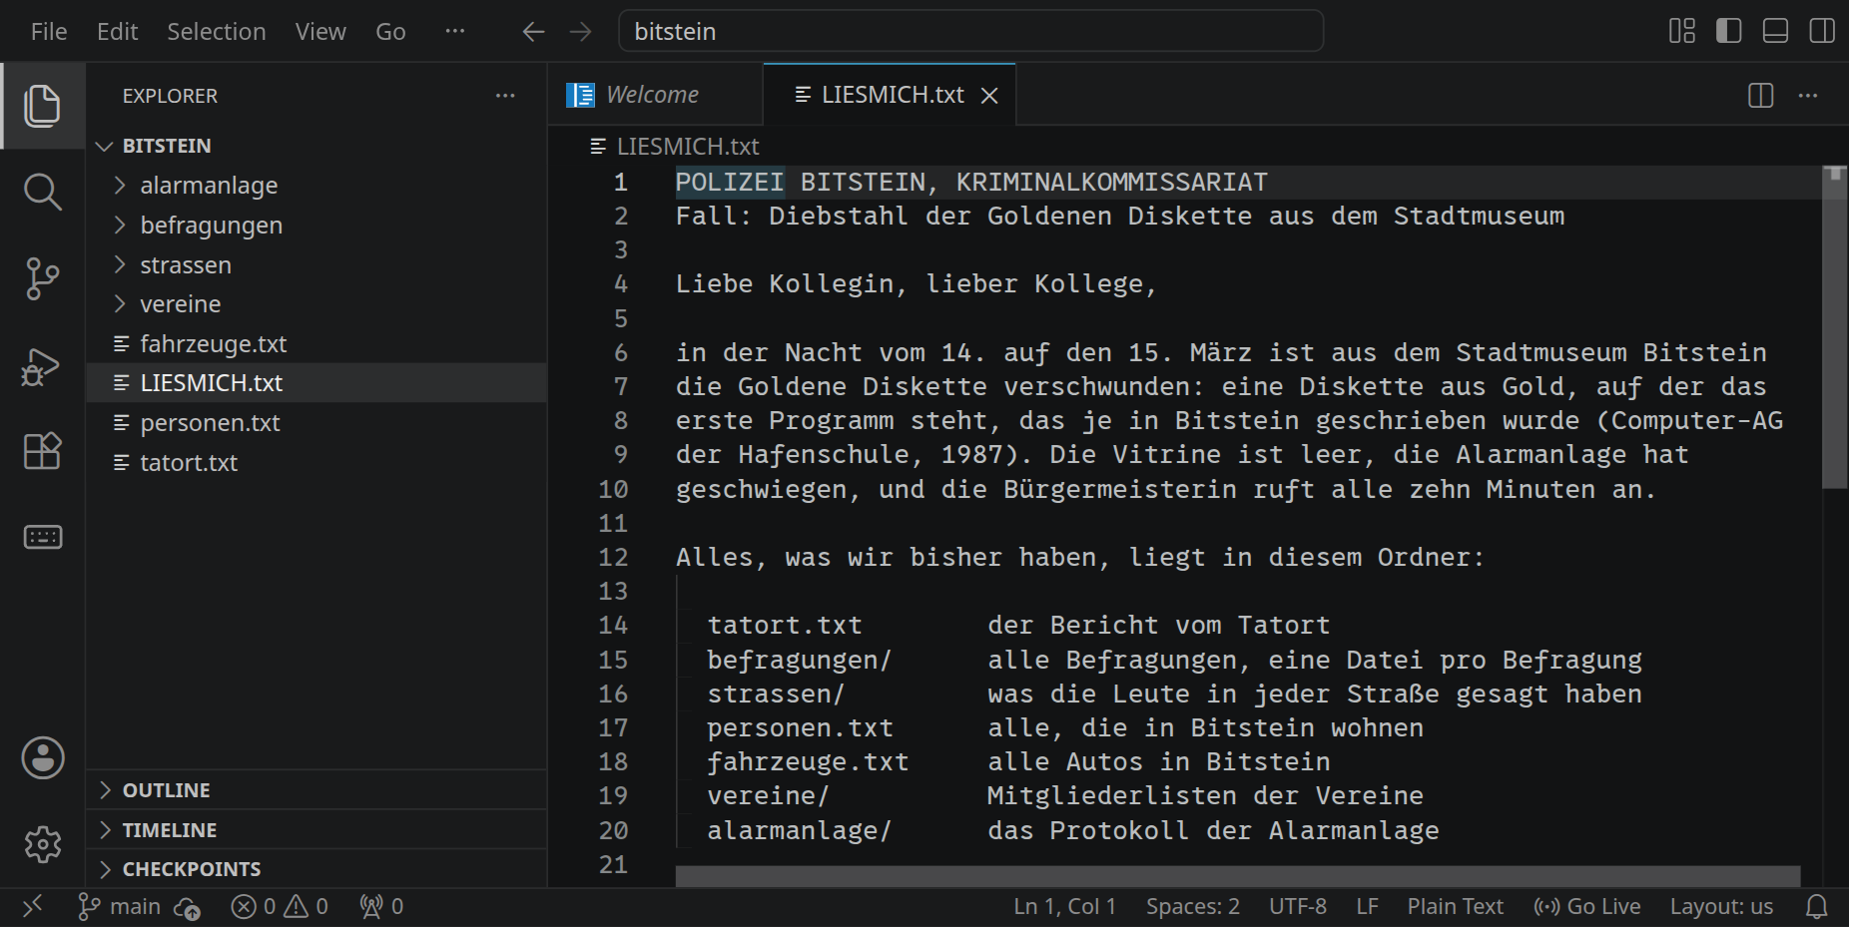Open fahrzeuge.txt in the explorer

coord(316,343)
